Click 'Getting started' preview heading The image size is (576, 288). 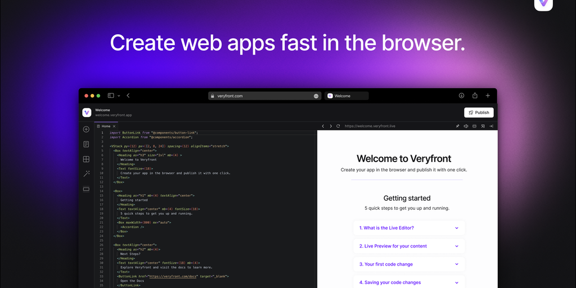coord(407,199)
